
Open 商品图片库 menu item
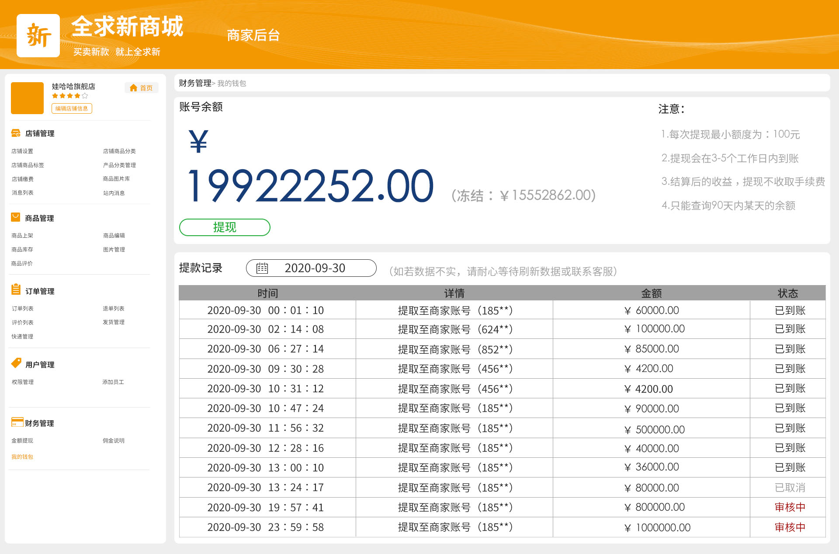point(116,179)
